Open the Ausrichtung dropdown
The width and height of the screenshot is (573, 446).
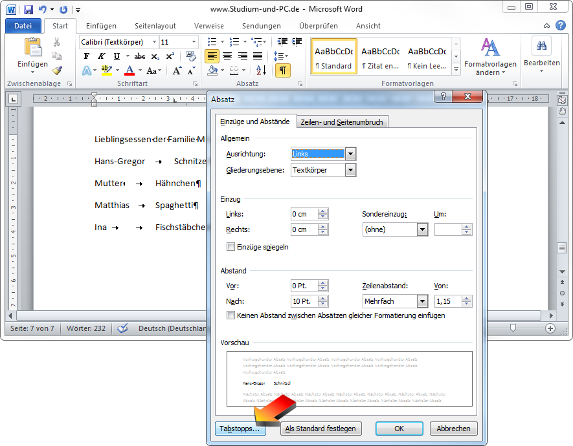(x=350, y=154)
